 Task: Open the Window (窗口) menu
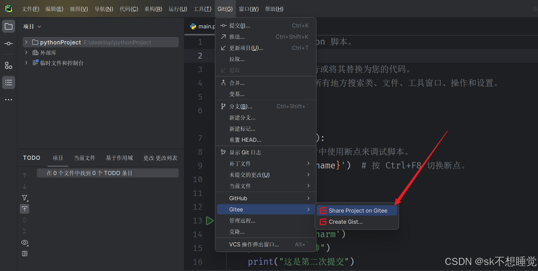[249, 9]
